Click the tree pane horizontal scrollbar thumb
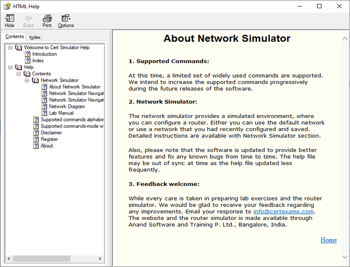 (x=41, y=259)
